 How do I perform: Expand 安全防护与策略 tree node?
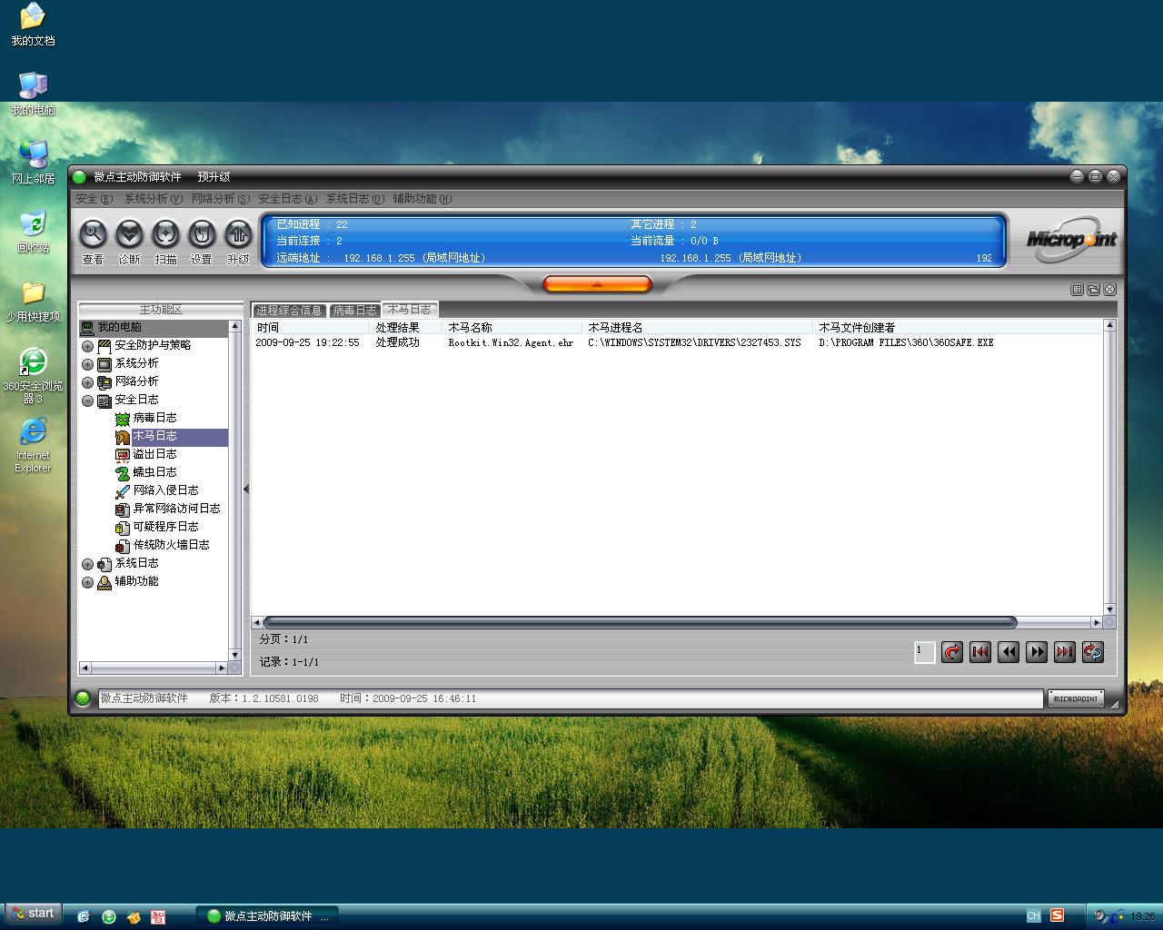pyautogui.click(x=87, y=346)
